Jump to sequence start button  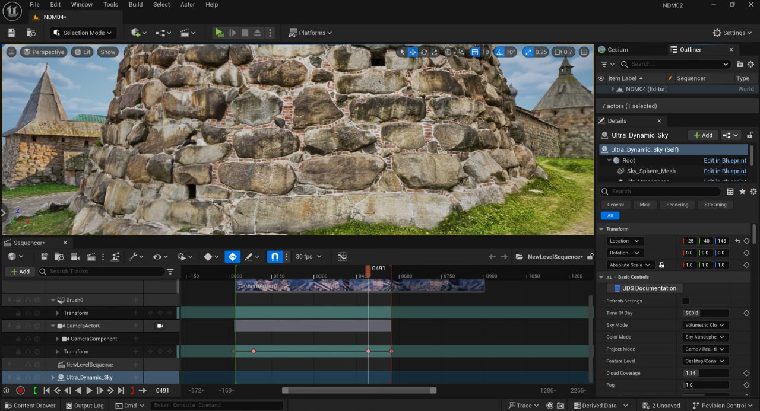46,390
